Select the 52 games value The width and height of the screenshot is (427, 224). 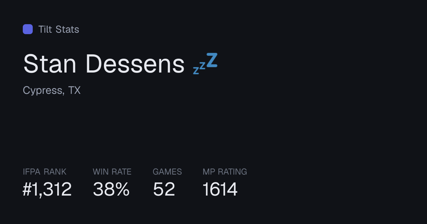point(164,189)
